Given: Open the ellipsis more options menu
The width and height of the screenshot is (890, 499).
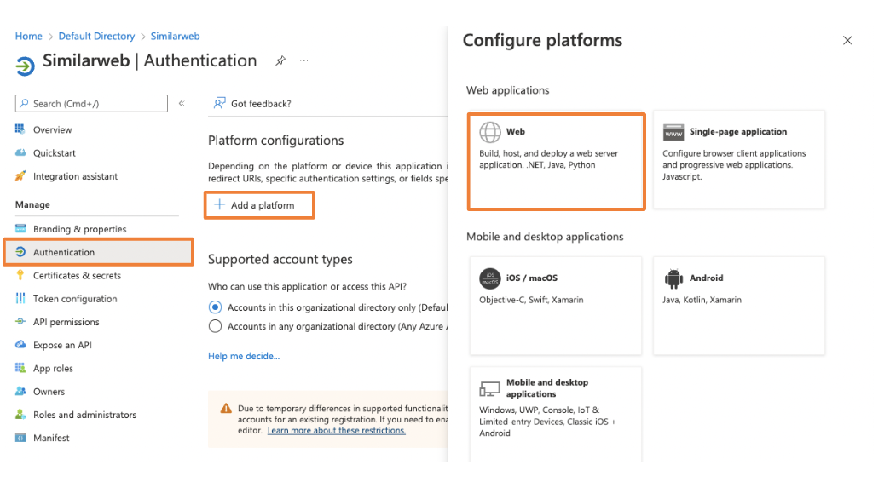Looking at the screenshot, I should click(303, 61).
